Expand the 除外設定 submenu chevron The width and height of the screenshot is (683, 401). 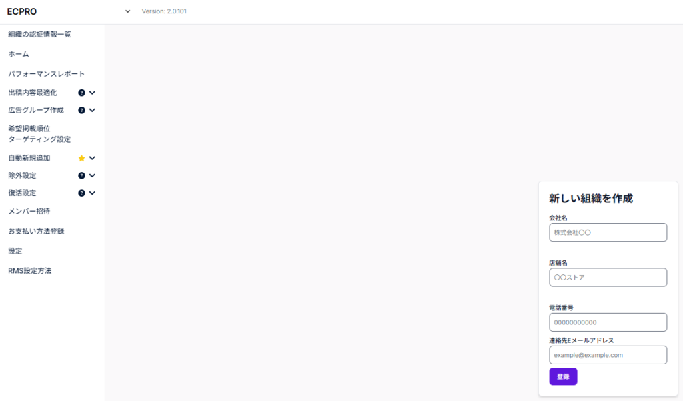point(92,175)
